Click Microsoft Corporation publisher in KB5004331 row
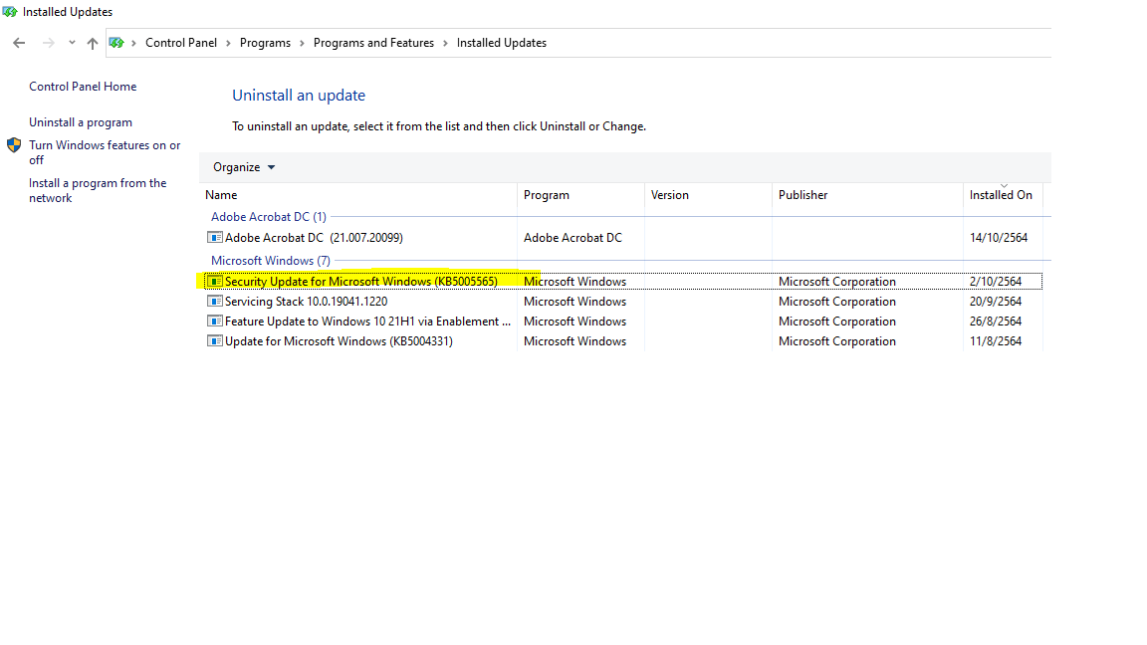Viewport: 1147px width, 645px height. [836, 341]
